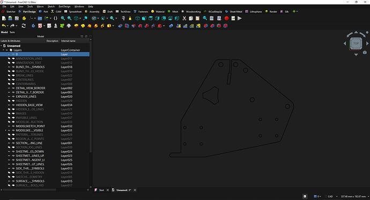The image size is (370, 200).
Task: Click the Internal name column header
Action: tap(75, 41)
